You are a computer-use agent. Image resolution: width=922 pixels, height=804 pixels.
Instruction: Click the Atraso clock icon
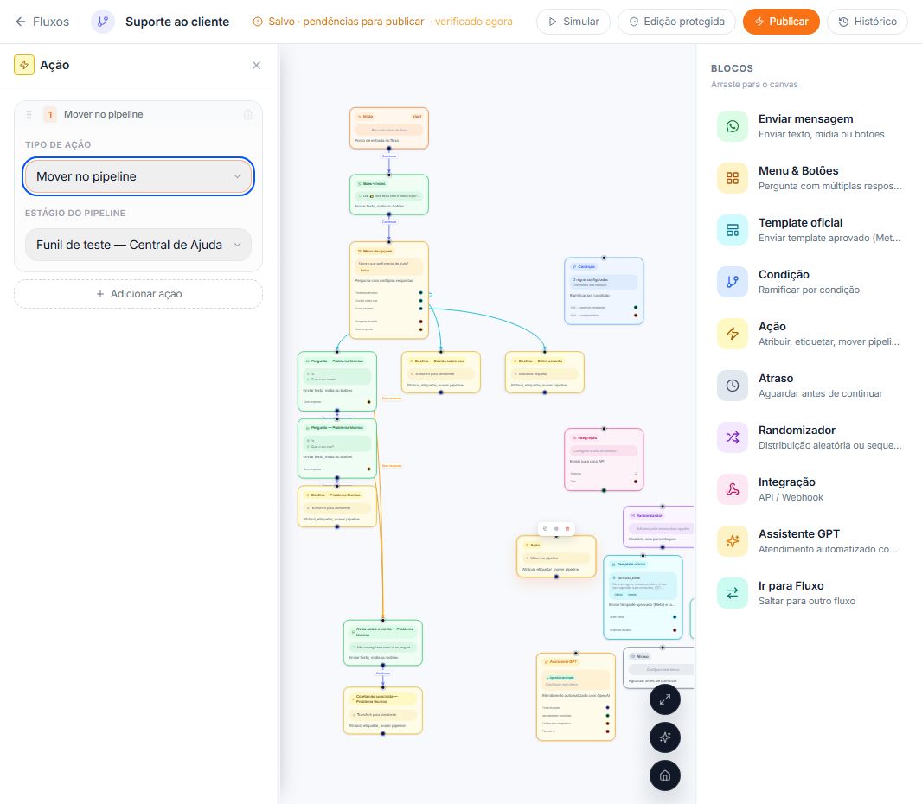click(x=732, y=386)
